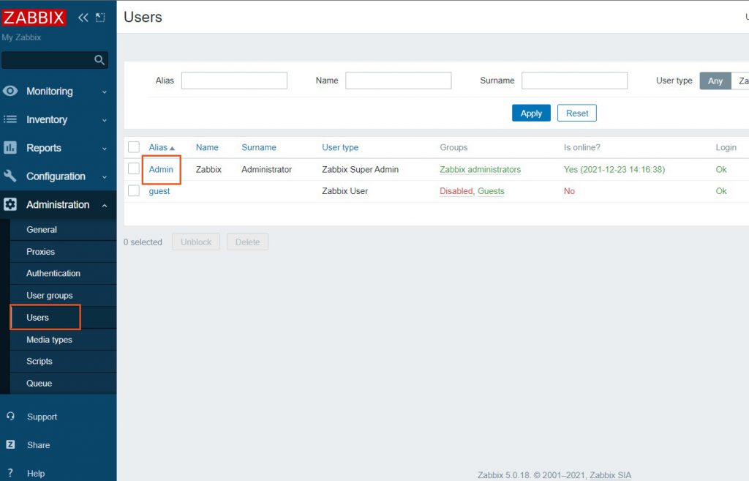Image resolution: width=749 pixels, height=481 pixels.
Task: Open the guest user link
Action: pos(159,191)
